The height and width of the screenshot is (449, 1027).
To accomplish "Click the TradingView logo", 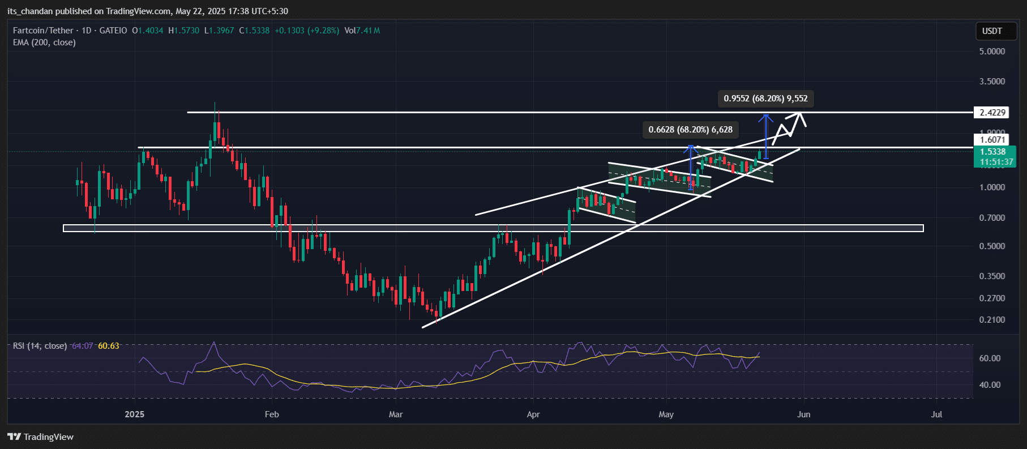I will point(40,437).
